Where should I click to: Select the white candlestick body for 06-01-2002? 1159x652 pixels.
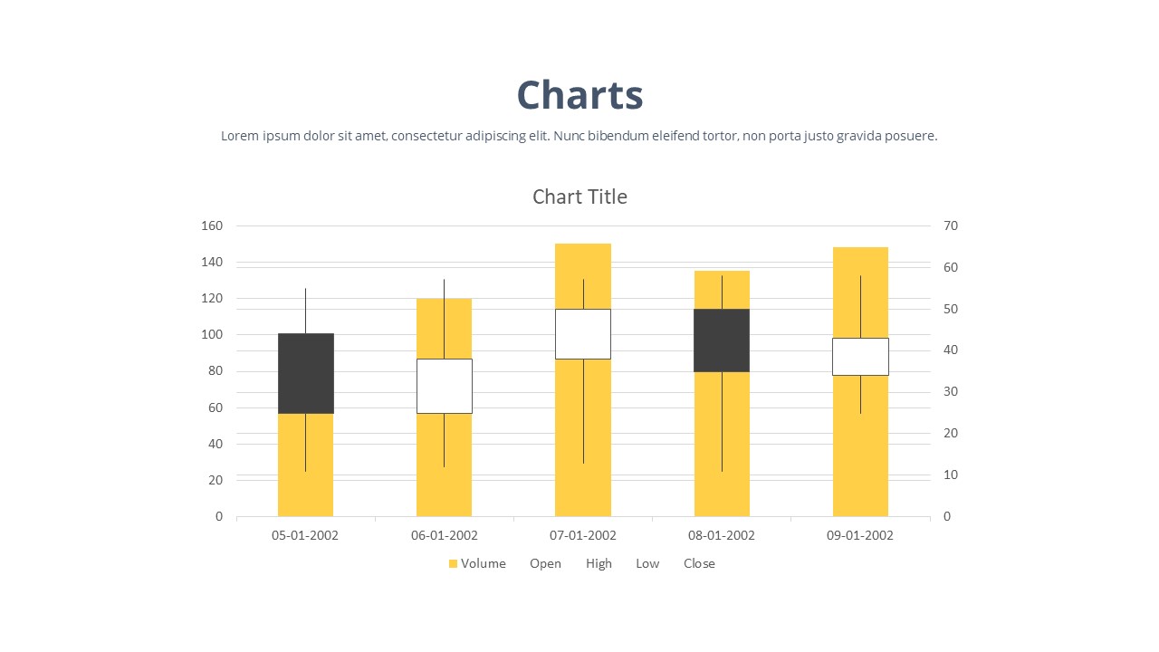coord(444,386)
